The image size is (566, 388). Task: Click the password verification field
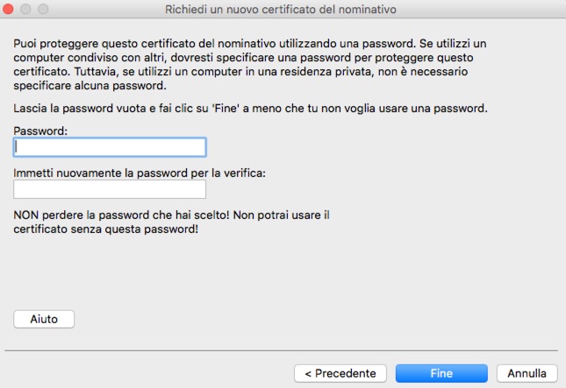tap(110, 189)
